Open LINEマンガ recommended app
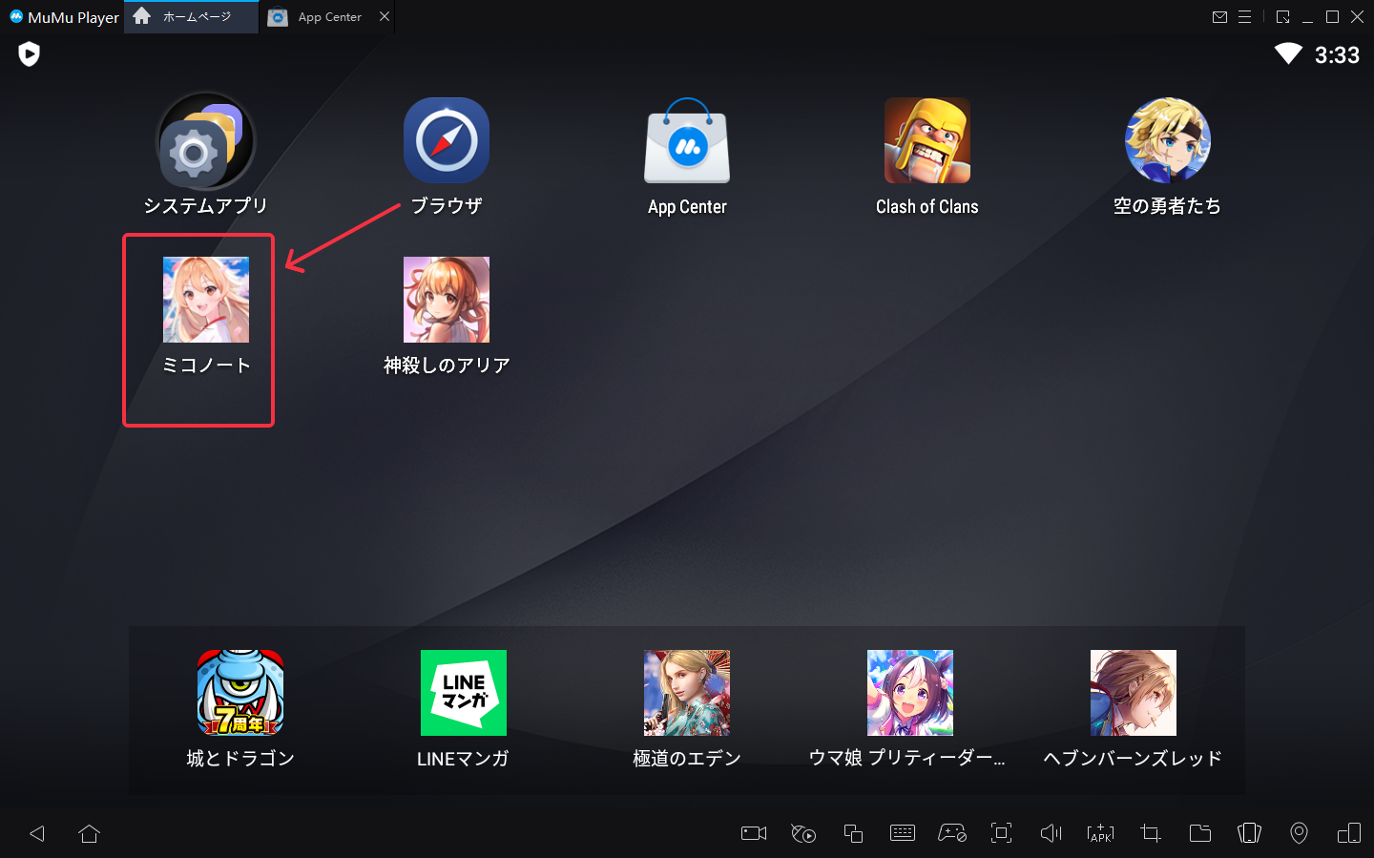Screen dimensions: 1374x858 [464, 693]
